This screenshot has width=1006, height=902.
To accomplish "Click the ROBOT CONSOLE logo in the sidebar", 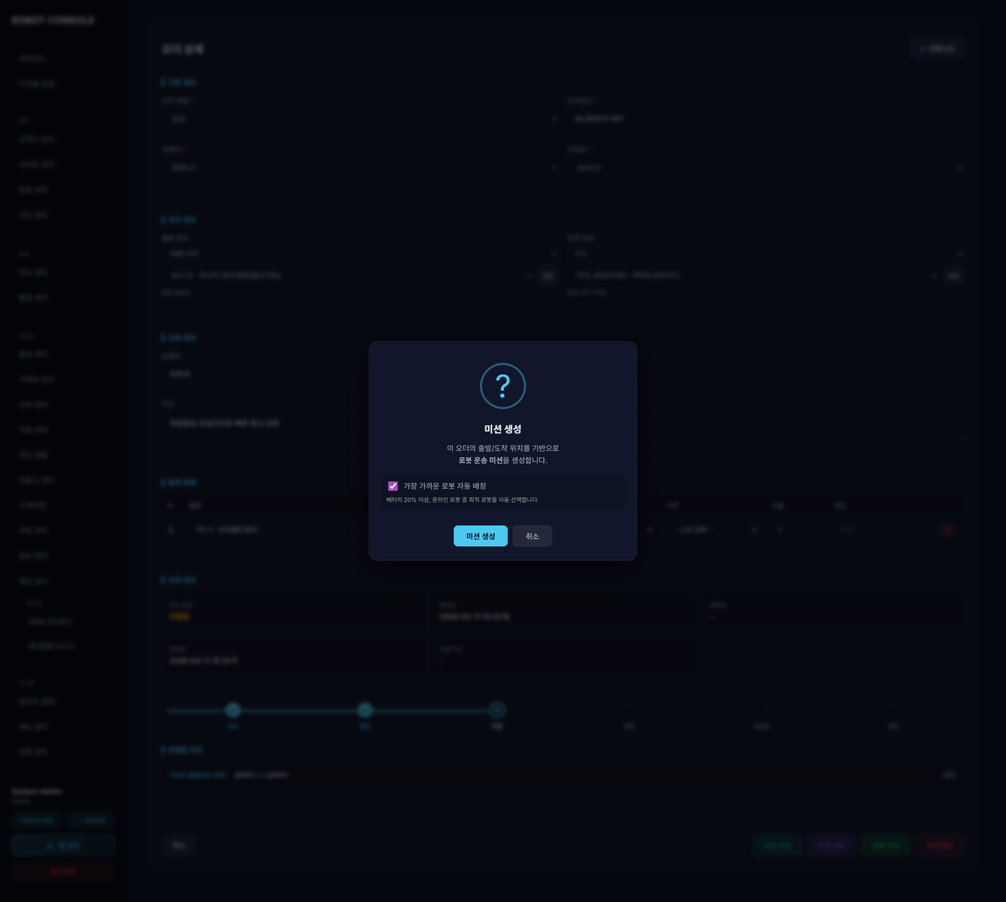I will [x=52, y=20].
